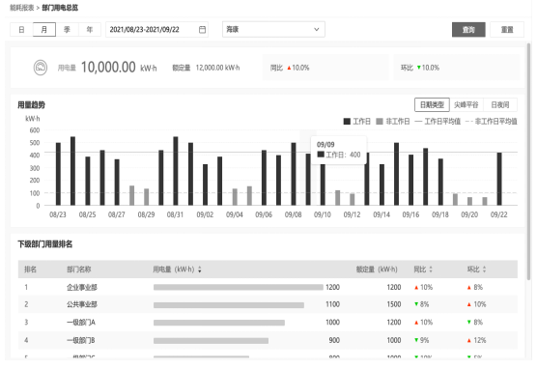
Task: Click the 08/31 tall bar in chart
Action: pos(176,171)
